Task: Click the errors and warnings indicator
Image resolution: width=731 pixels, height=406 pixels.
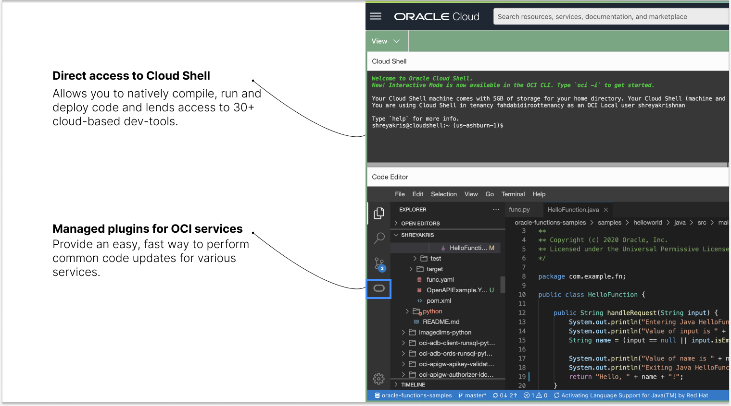Action: 535,395
